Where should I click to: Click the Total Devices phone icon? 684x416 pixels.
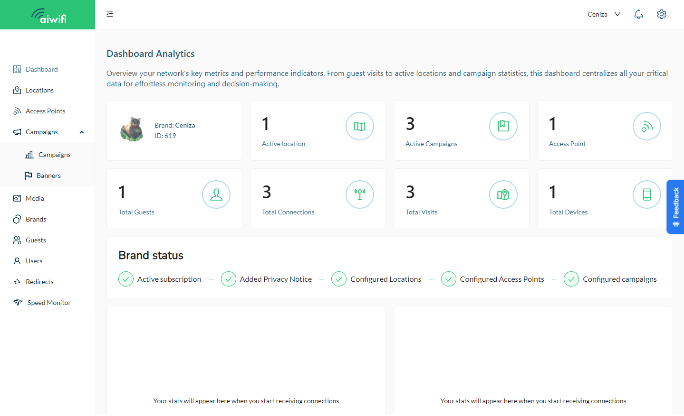click(x=646, y=194)
